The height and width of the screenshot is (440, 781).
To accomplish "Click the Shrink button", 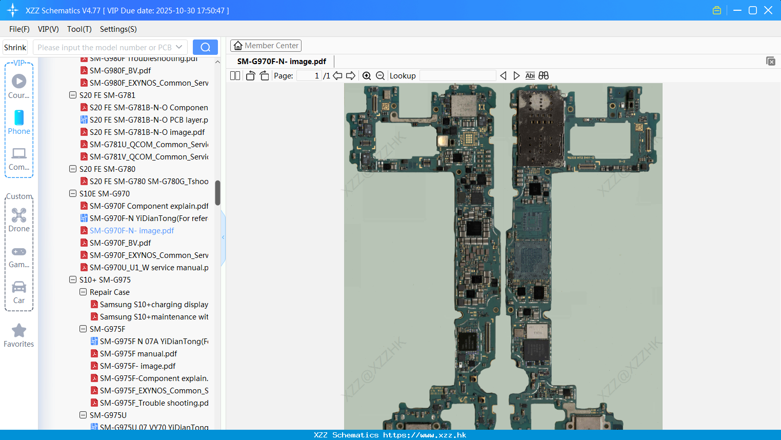I will pyautogui.click(x=15, y=47).
